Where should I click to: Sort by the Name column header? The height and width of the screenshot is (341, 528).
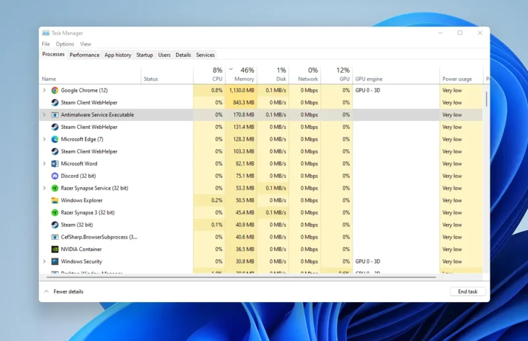pos(90,75)
